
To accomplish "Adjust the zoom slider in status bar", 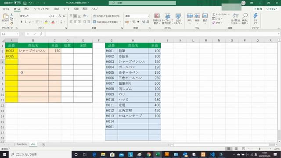I will (259, 149).
